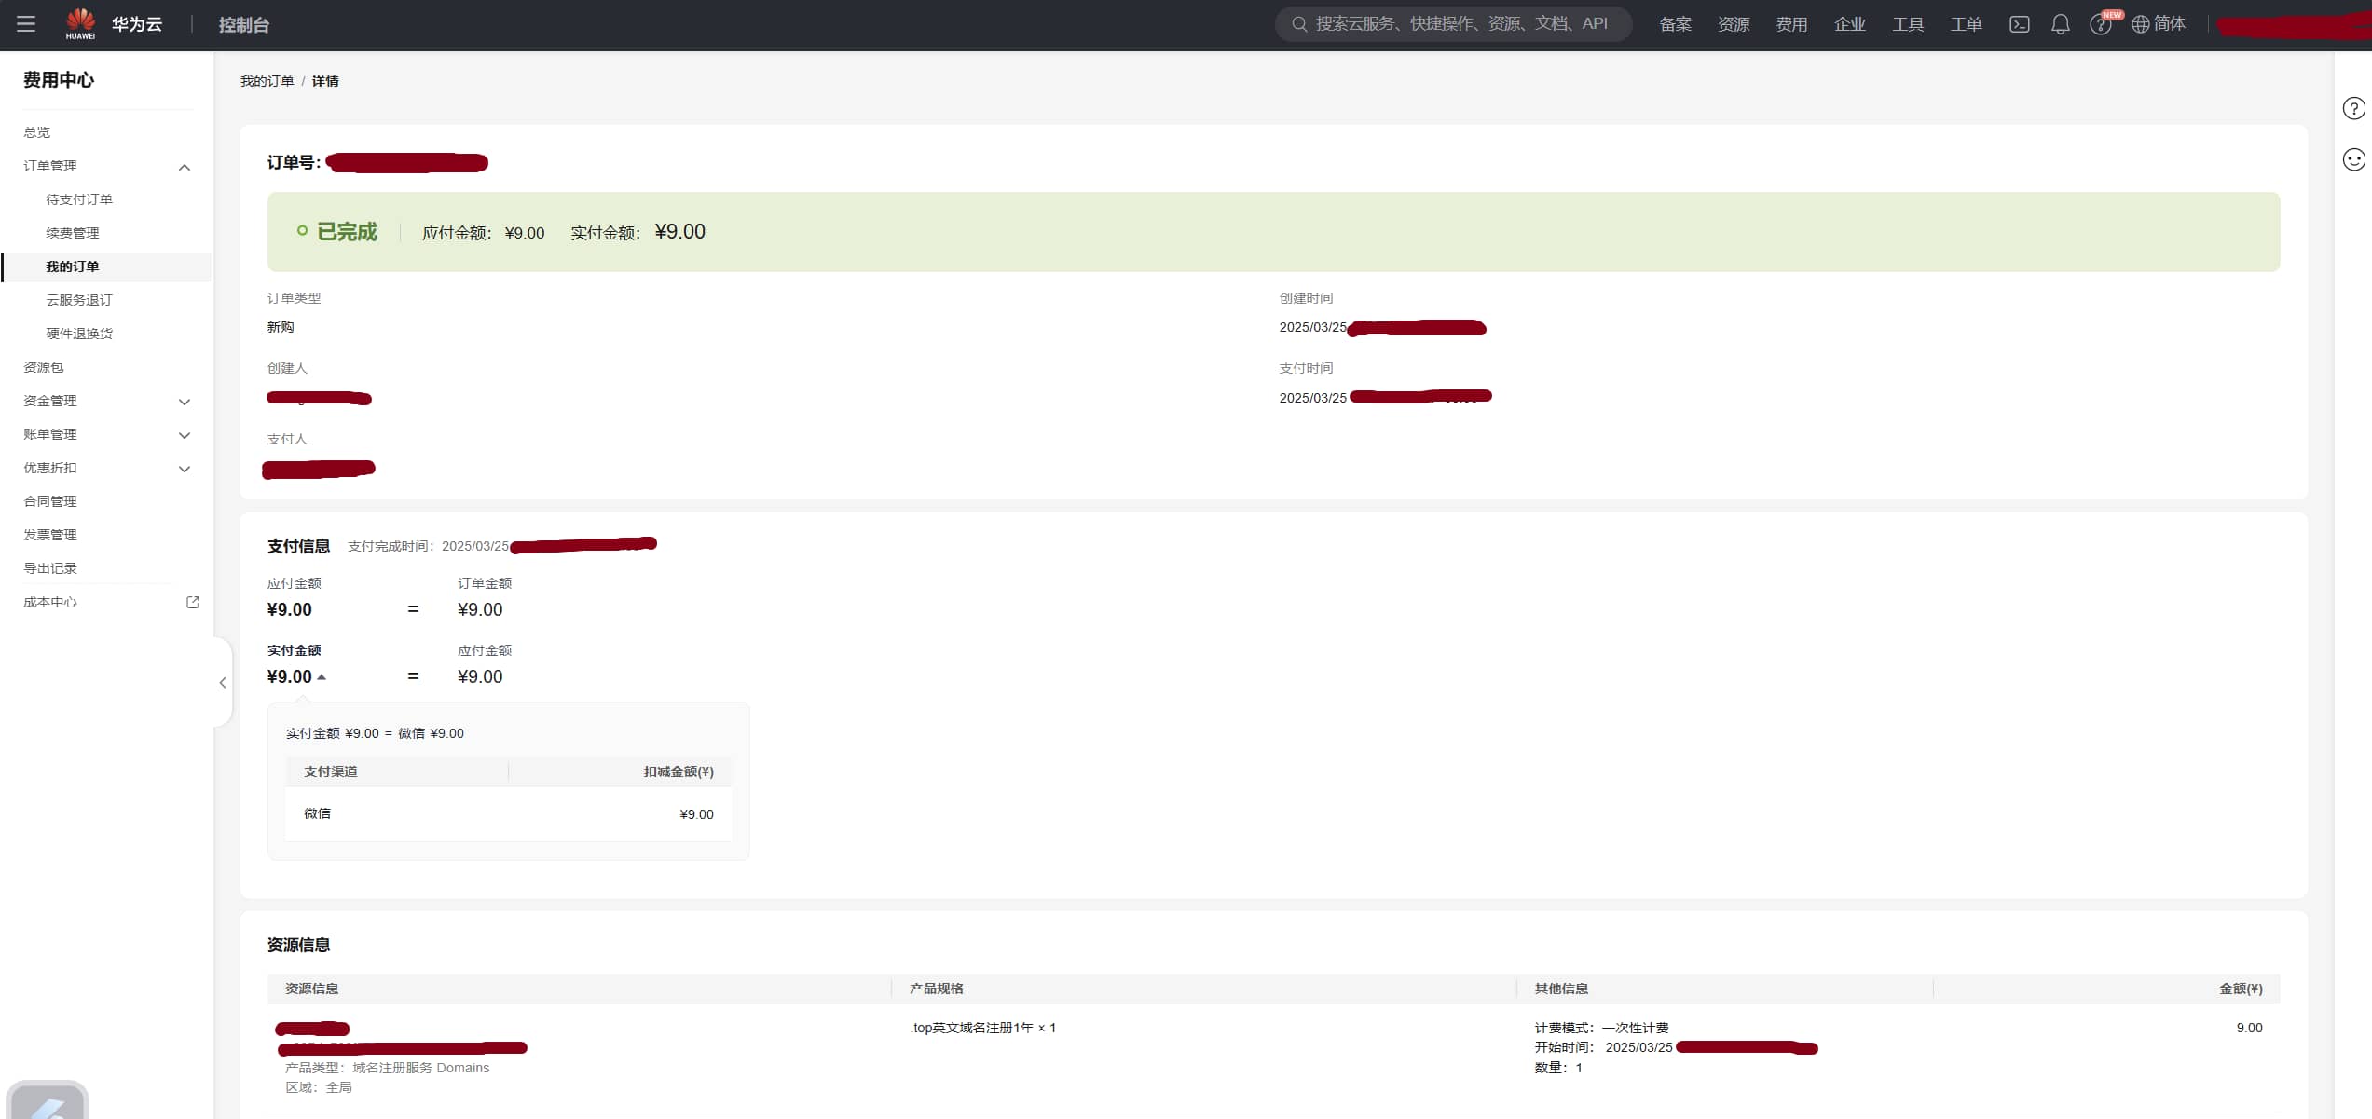Click the smiley feedback icon
The image size is (2372, 1119).
[x=2353, y=160]
